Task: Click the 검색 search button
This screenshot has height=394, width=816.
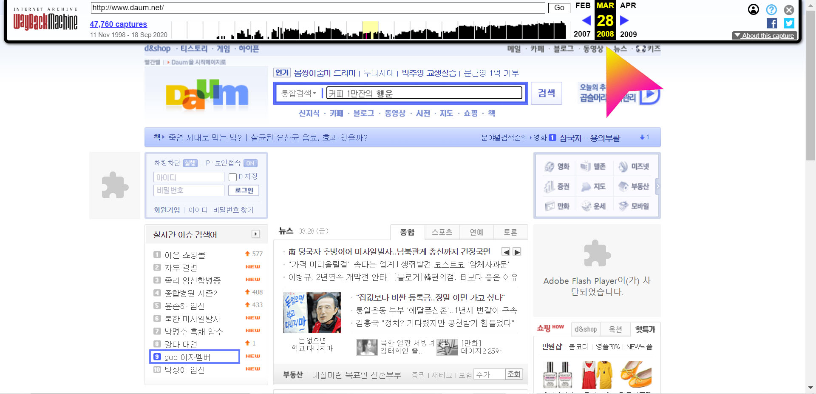Action: (x=547, y=93)
